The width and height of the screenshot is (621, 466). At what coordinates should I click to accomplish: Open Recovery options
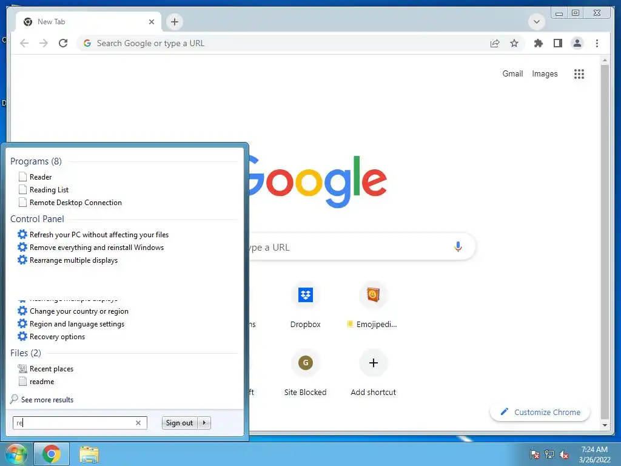(x=57, y=336)
